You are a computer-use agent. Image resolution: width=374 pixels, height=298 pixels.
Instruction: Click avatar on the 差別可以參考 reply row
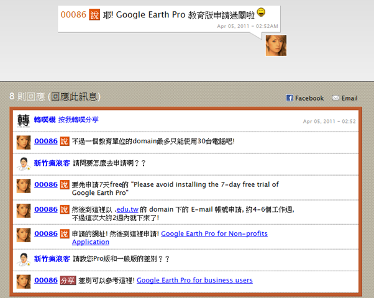(x=24, y=282)
